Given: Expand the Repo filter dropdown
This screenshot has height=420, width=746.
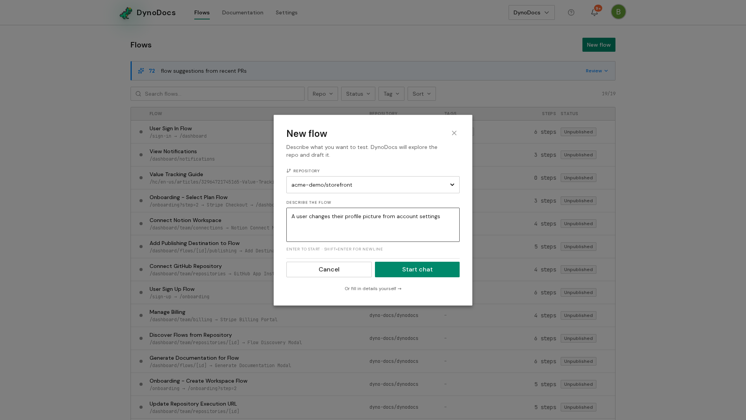Looking at the screenshot, I should tap(322, 94).
